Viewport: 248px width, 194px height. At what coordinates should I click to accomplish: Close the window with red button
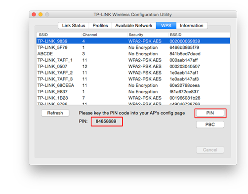coord(34,14)
